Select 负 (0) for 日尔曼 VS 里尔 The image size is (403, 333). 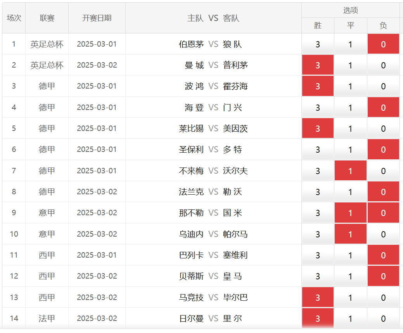tap(383, 318)
